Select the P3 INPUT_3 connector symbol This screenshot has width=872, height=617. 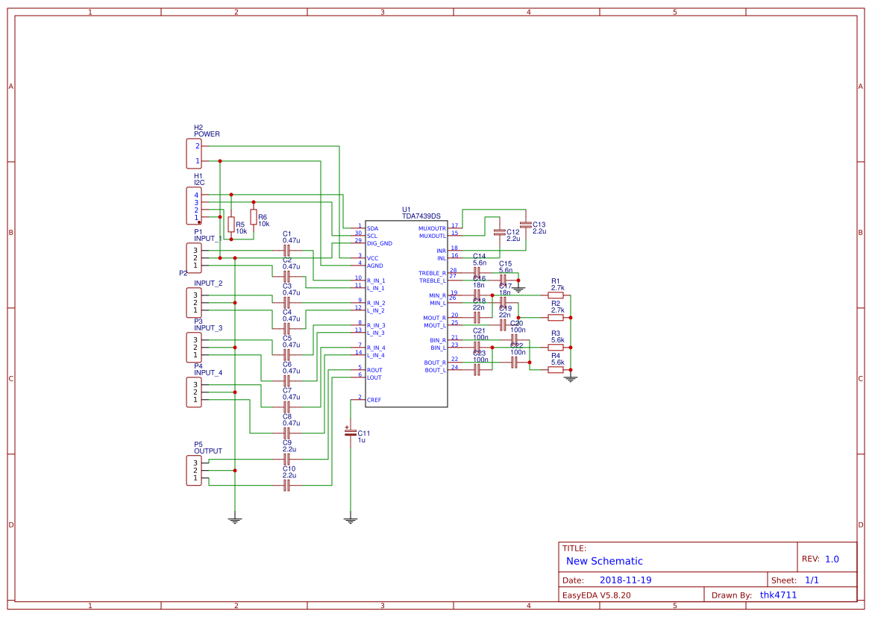tap(193, 348)
